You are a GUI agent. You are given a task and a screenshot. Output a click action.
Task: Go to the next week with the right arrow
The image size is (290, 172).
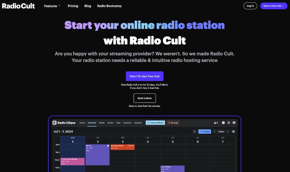click(228, 131)
